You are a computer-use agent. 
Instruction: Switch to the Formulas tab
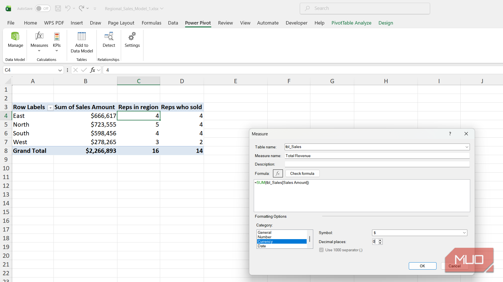tap(151, 23)
